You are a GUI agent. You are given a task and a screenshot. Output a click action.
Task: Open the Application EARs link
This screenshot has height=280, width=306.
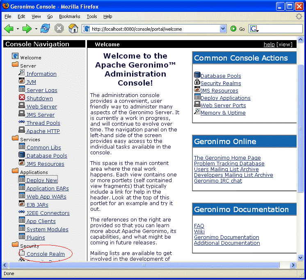48,188
